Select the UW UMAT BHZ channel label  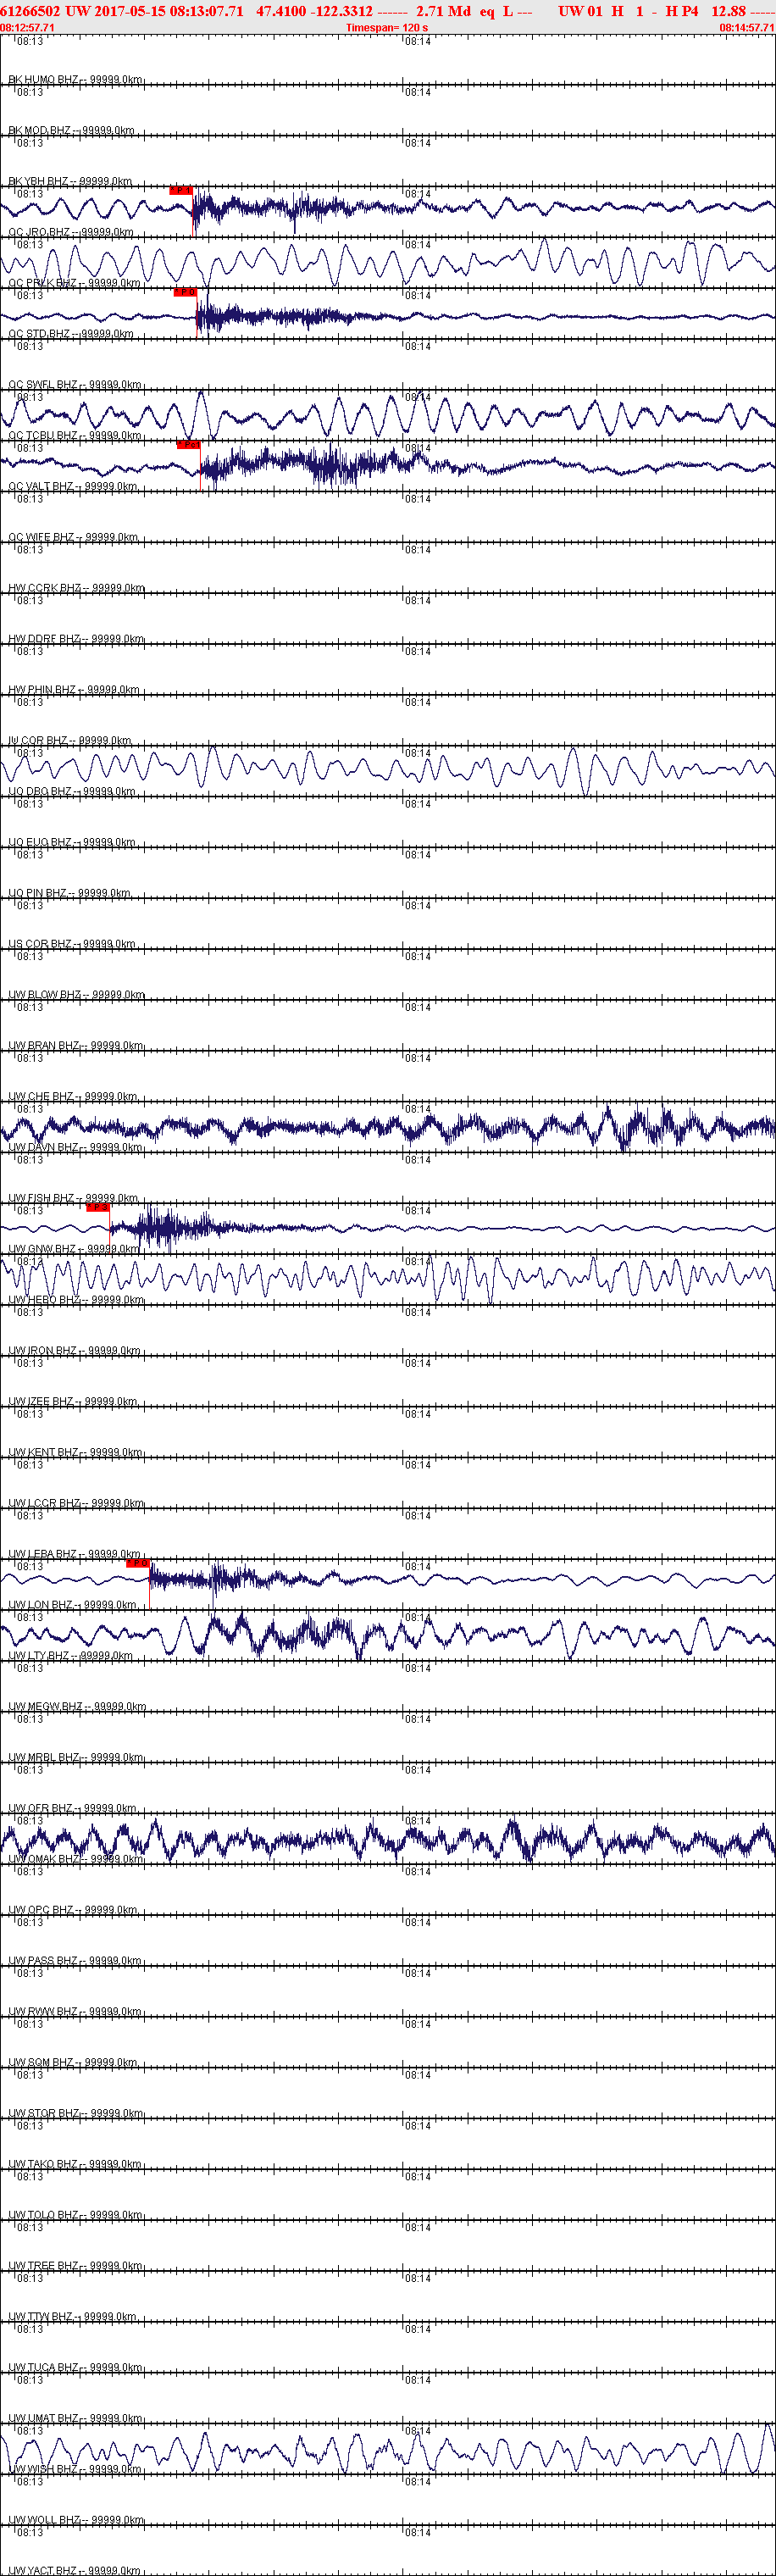(x=76, y=2418)
